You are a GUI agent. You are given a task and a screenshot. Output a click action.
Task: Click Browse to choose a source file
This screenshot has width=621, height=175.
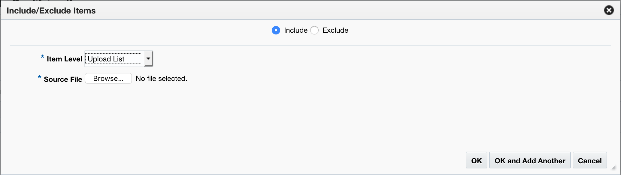click(x=108, y=78)
